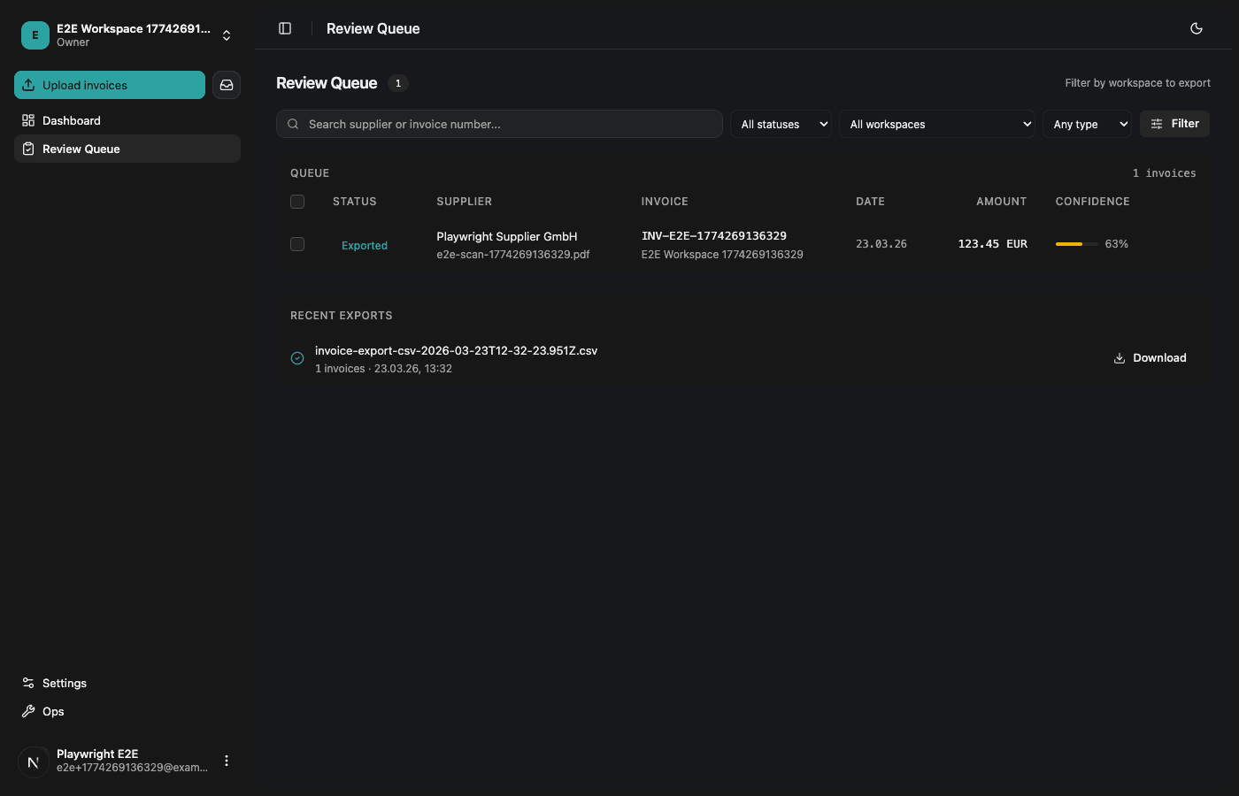Select all invoices with header checkbox
1239x796 pixels.
297,202
